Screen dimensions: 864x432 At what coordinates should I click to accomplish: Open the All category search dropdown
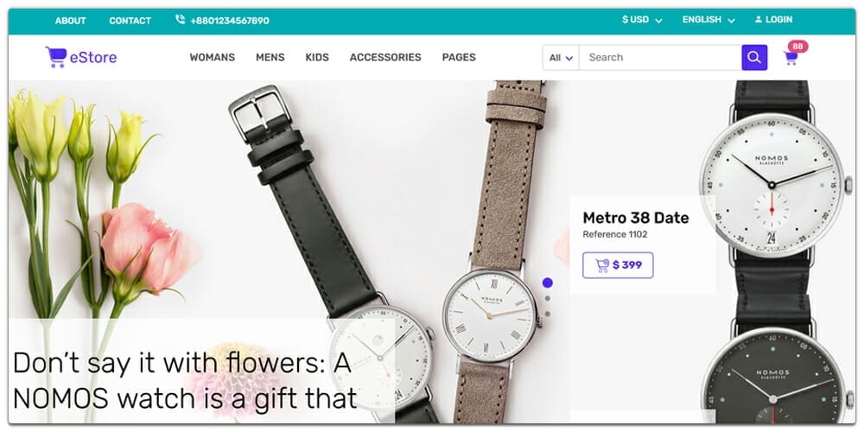pyautogui.click(x=561, y=57)
